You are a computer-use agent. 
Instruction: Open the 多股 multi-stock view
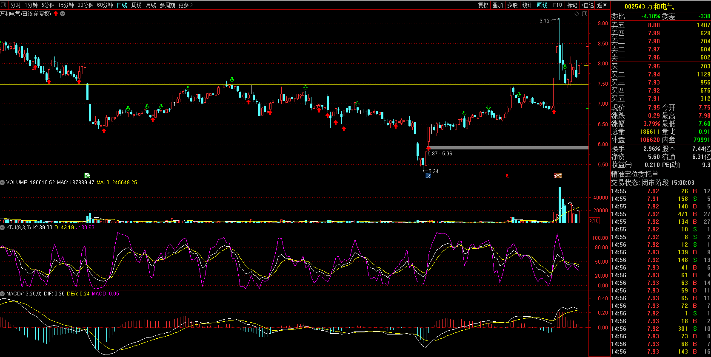point(513,5)
